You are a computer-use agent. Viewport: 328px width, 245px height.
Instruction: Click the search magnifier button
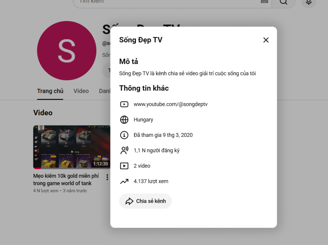(283, 2)
